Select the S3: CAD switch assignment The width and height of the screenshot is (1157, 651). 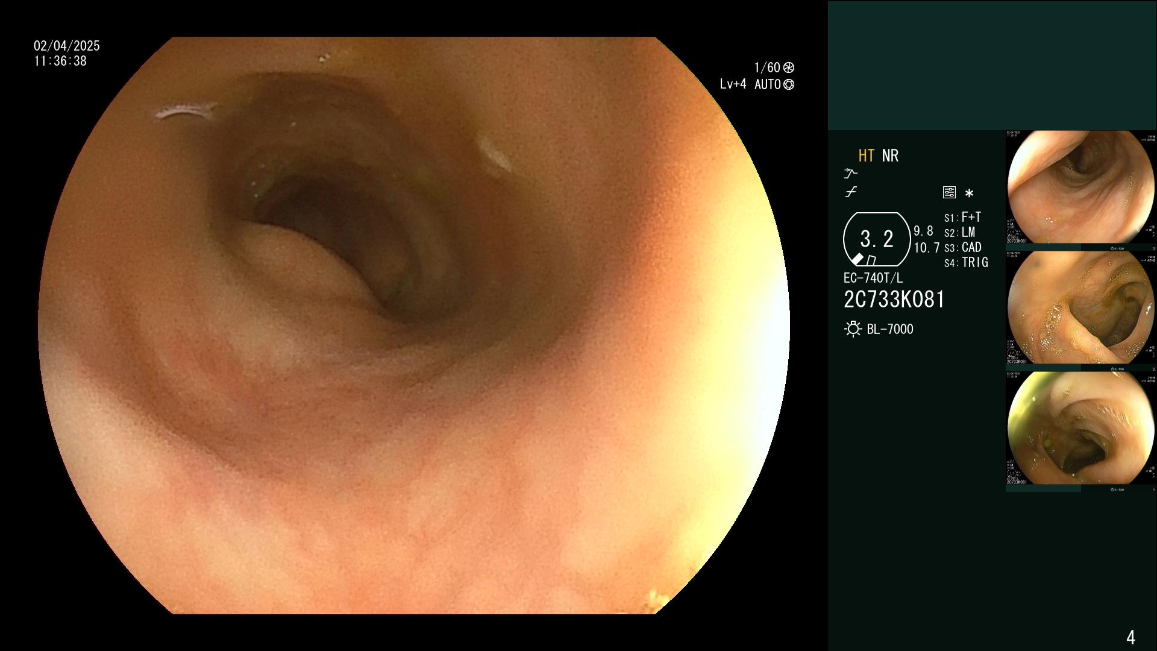pos(963,247)
